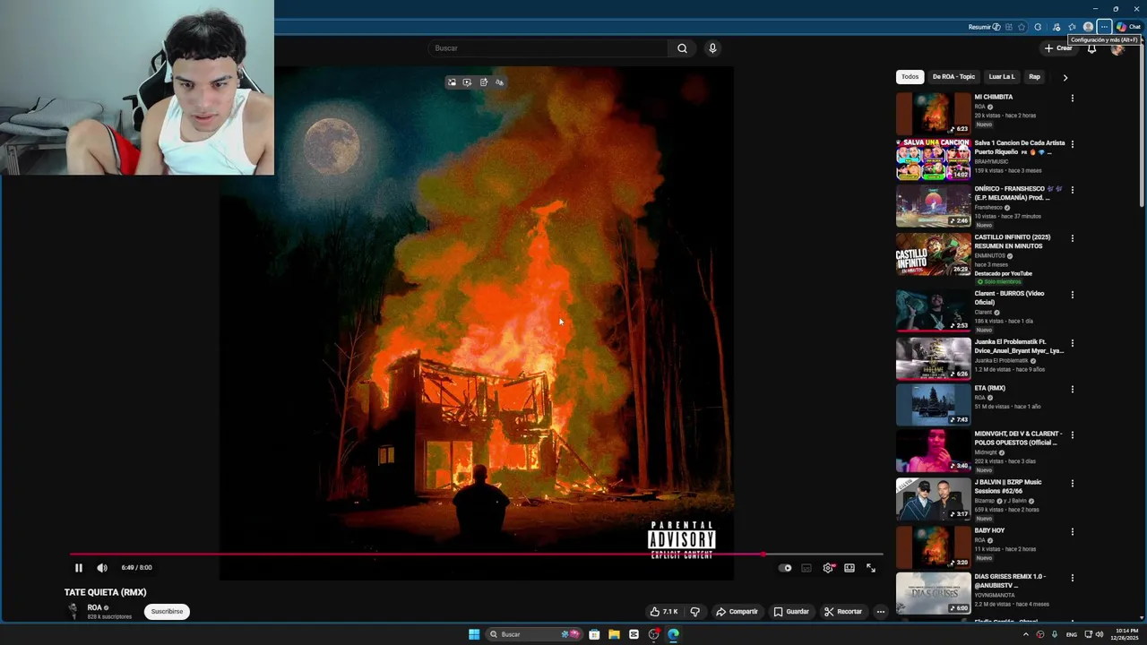Open options for ONÍRICO - FRANSHESCO video
This screenshot has width=1147, height=645.
pos(1073,190)
